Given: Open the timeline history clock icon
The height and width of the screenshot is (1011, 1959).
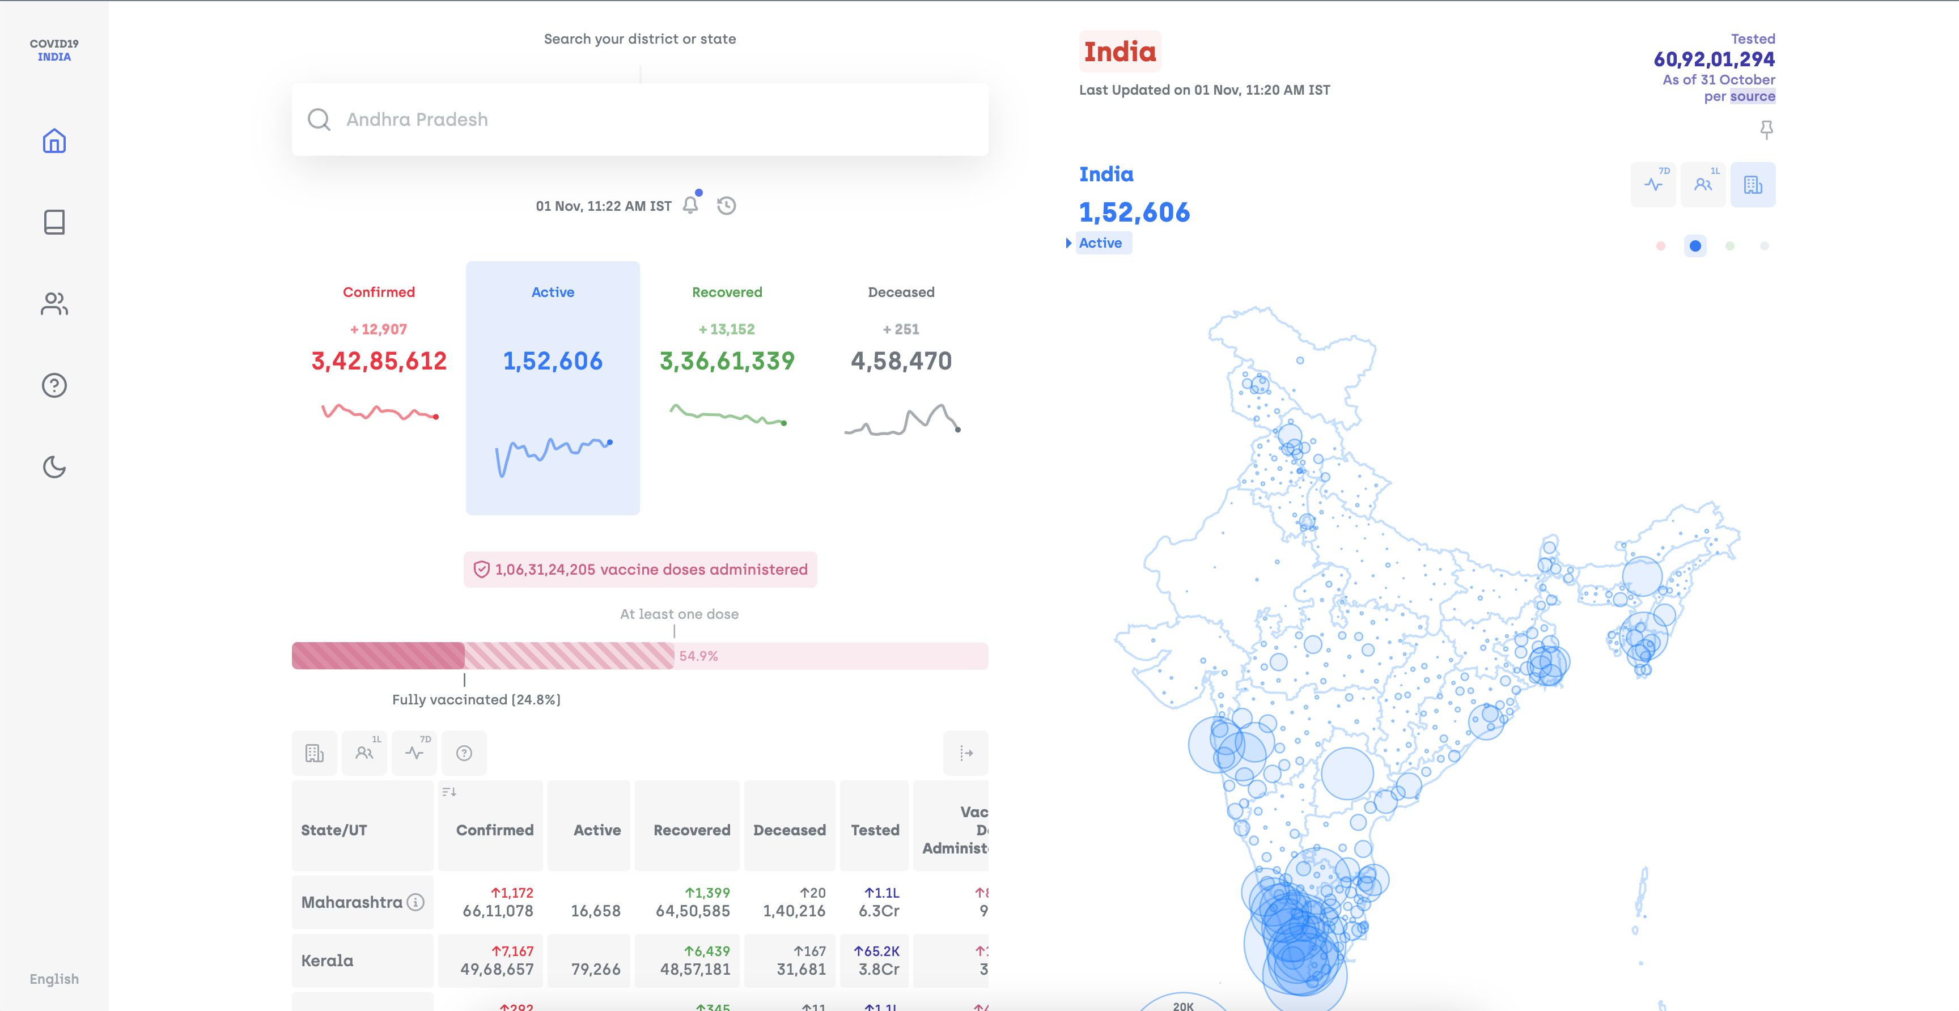Looking at the screenshot, I should 726,205.
